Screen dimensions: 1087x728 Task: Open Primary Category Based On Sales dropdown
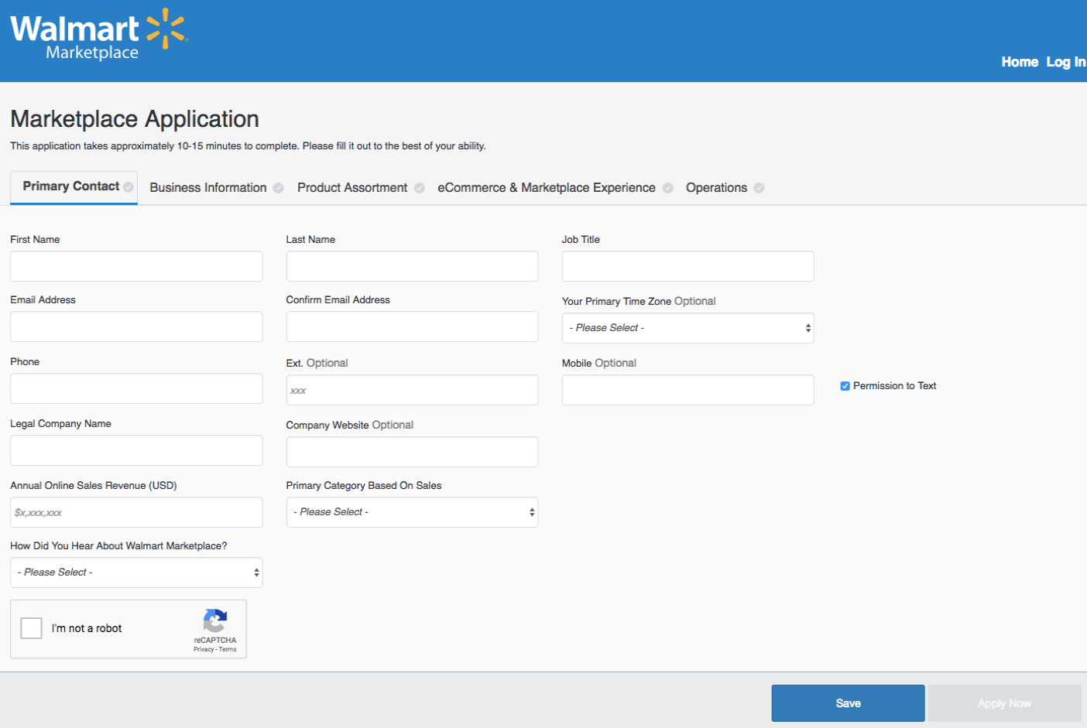tap(412, 512)
